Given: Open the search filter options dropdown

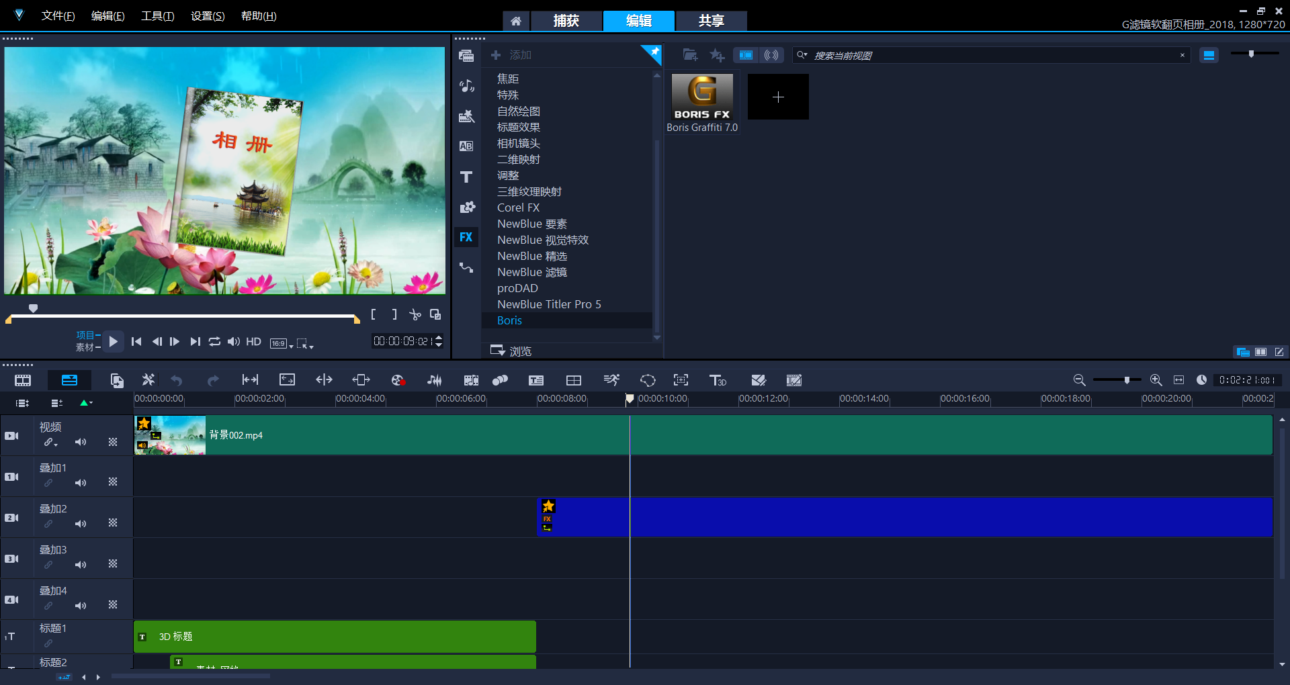Looking at the screenshot, I should [802, 55].
